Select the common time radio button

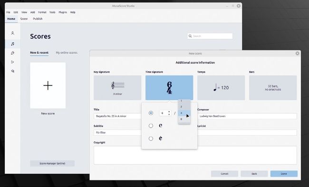(x=151, y=126)
